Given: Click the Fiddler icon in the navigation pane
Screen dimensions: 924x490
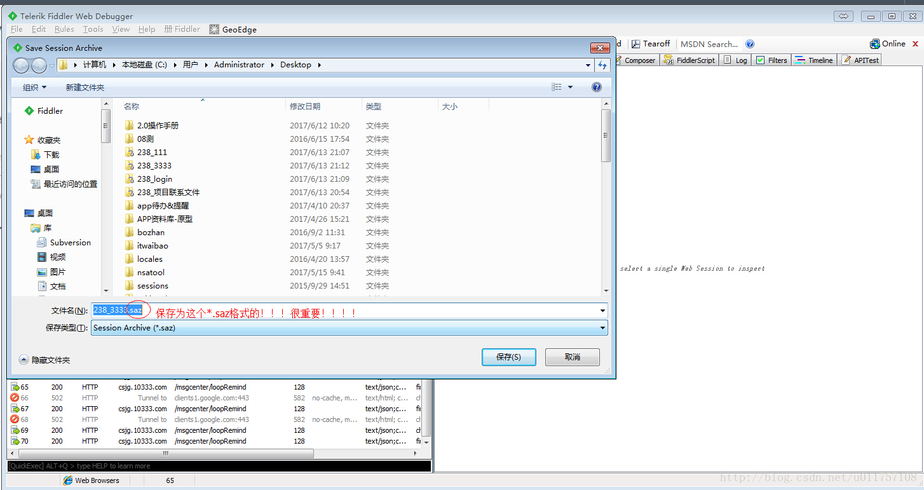Looking at the screenshot, I should coord(29,111).
